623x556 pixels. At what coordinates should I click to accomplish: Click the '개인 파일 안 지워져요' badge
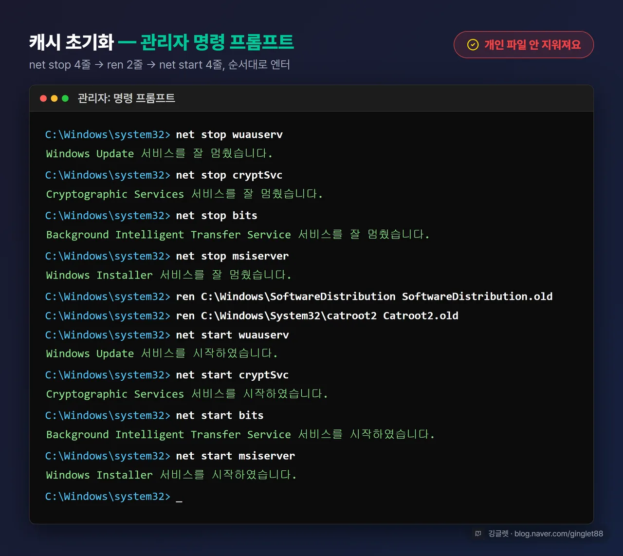pyautogui.click(x=523, y=45)
